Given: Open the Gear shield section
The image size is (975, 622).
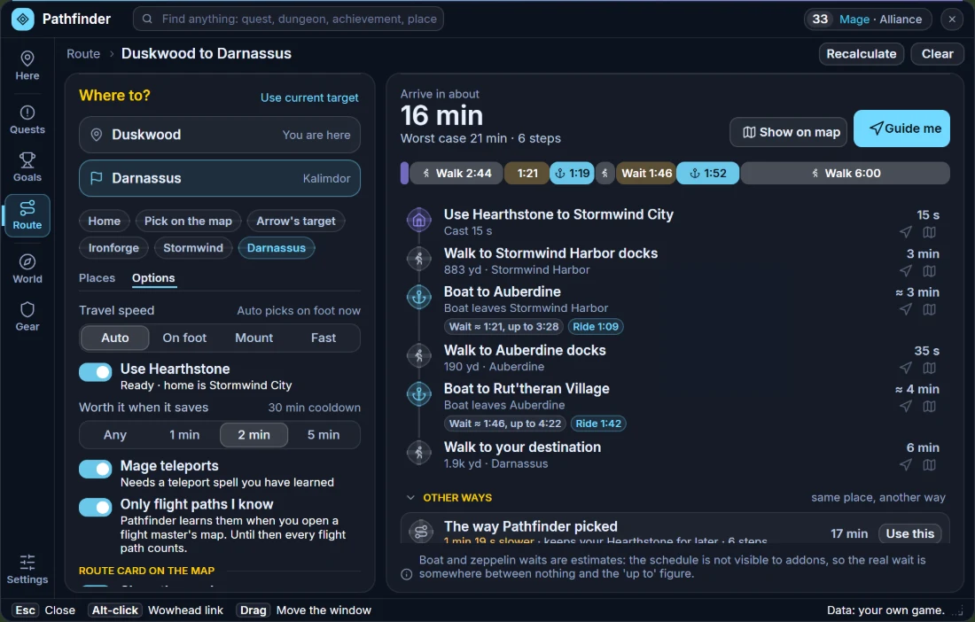Looking at the screenshot, I should click(27, 317).
